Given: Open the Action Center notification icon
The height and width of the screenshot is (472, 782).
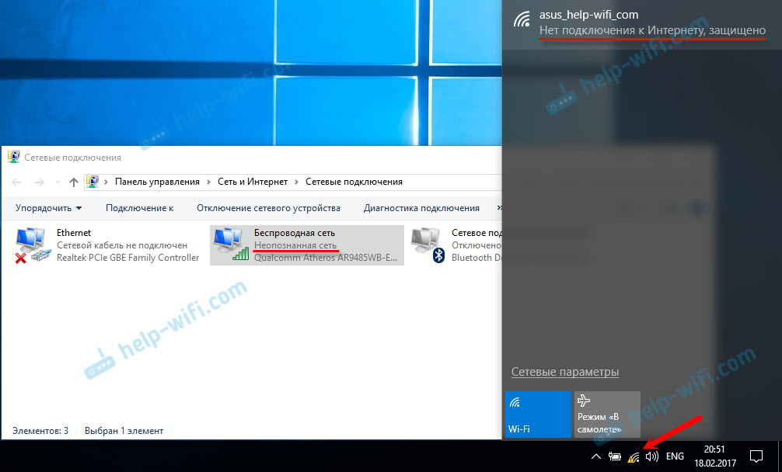Looking at the screenshot, I should [x=756, y=456].
